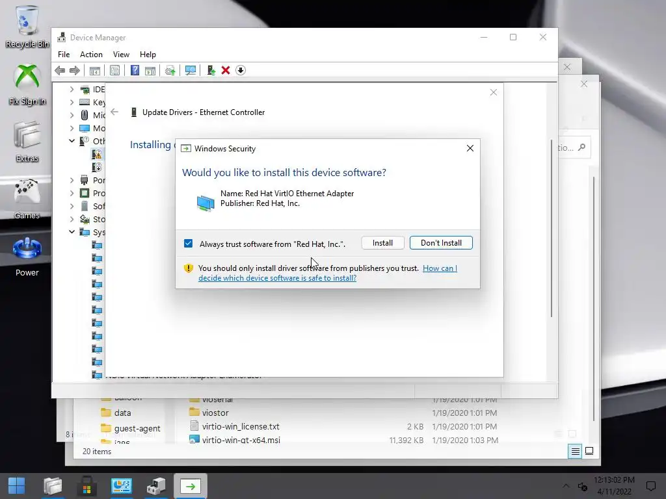Viewport: 666px width, 499px height.
Task: Expand the Mice tree node
Action: (72, 115)
